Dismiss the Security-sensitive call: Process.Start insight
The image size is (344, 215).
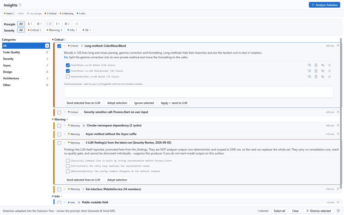tap(338, 112)
